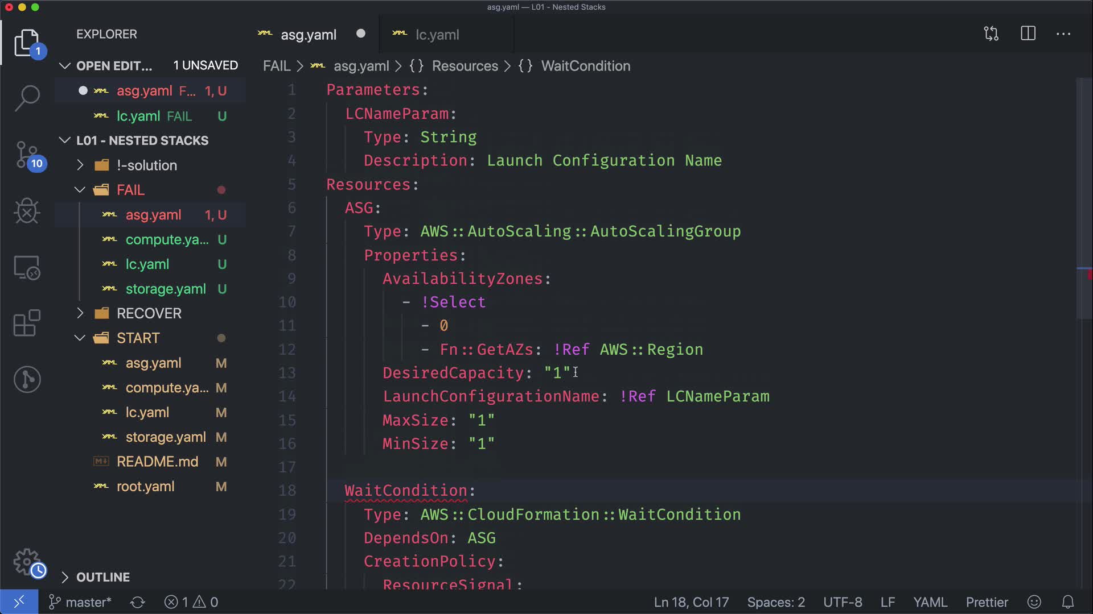
Task: Switch to the lc.yaml editor tab
Action: (x=437, y=35)
